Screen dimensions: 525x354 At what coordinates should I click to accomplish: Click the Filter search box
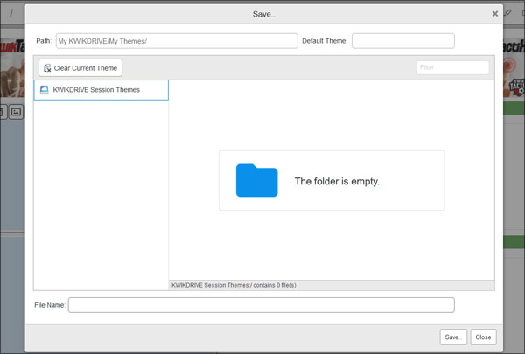pyautogui.click(x=451, y=67)
